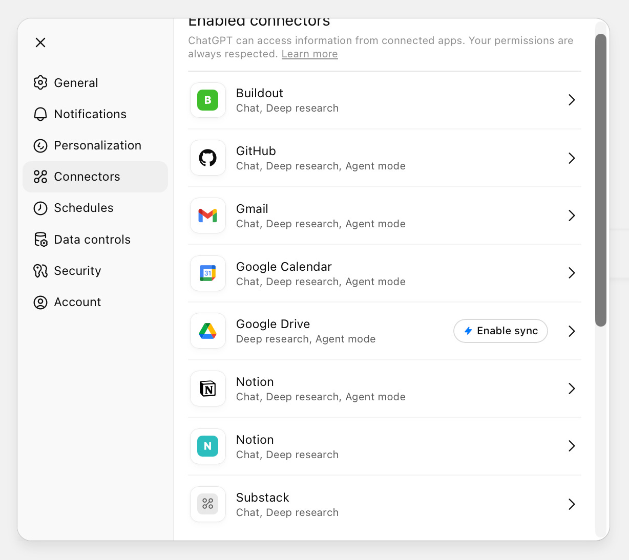
Task: Click the Gmail envelope icon
Action: click(208, 216)
